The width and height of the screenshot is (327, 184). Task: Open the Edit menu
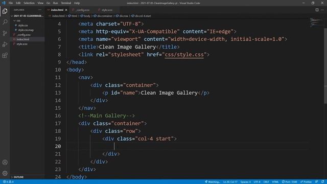18,3
